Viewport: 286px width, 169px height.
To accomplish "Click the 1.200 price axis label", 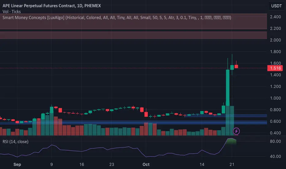I will 276,86.
